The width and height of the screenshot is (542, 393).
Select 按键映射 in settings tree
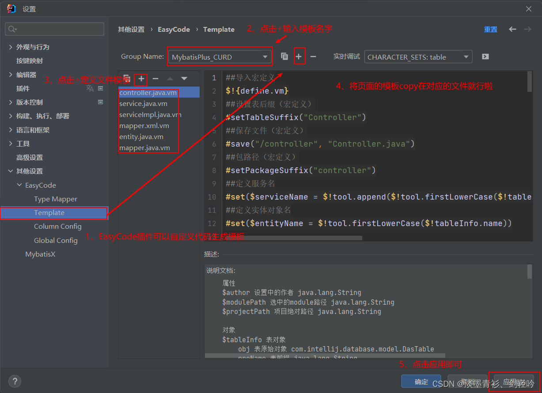[x=30, y=60]
